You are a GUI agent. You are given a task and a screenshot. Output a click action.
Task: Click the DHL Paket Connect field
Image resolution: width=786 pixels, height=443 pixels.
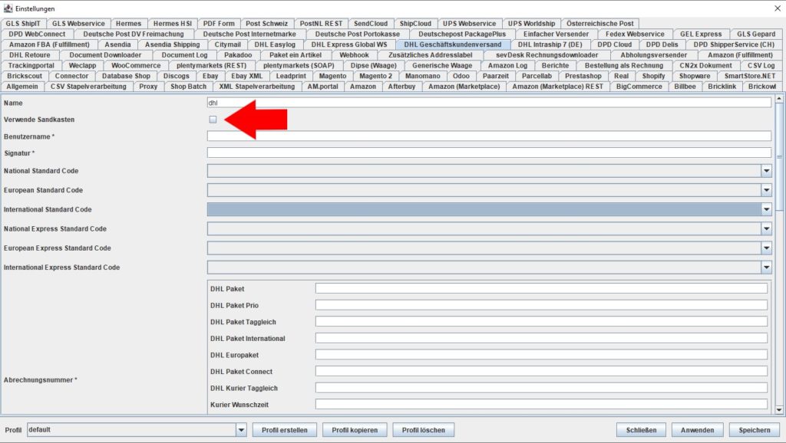click(x=541, y=371)
